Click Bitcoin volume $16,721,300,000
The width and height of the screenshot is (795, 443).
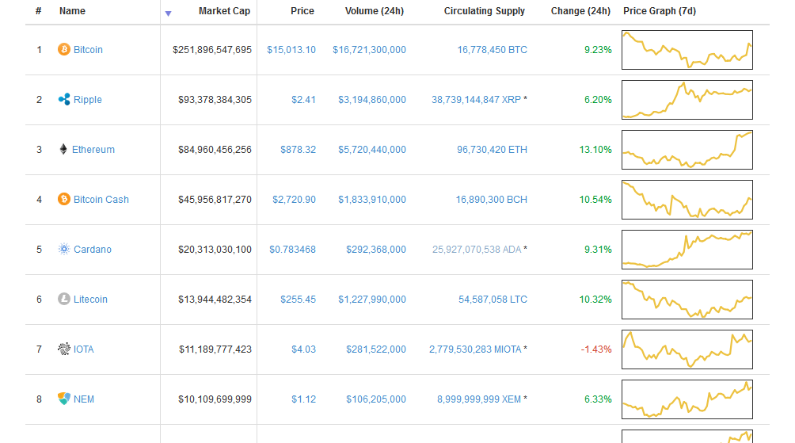click(369, 50)
